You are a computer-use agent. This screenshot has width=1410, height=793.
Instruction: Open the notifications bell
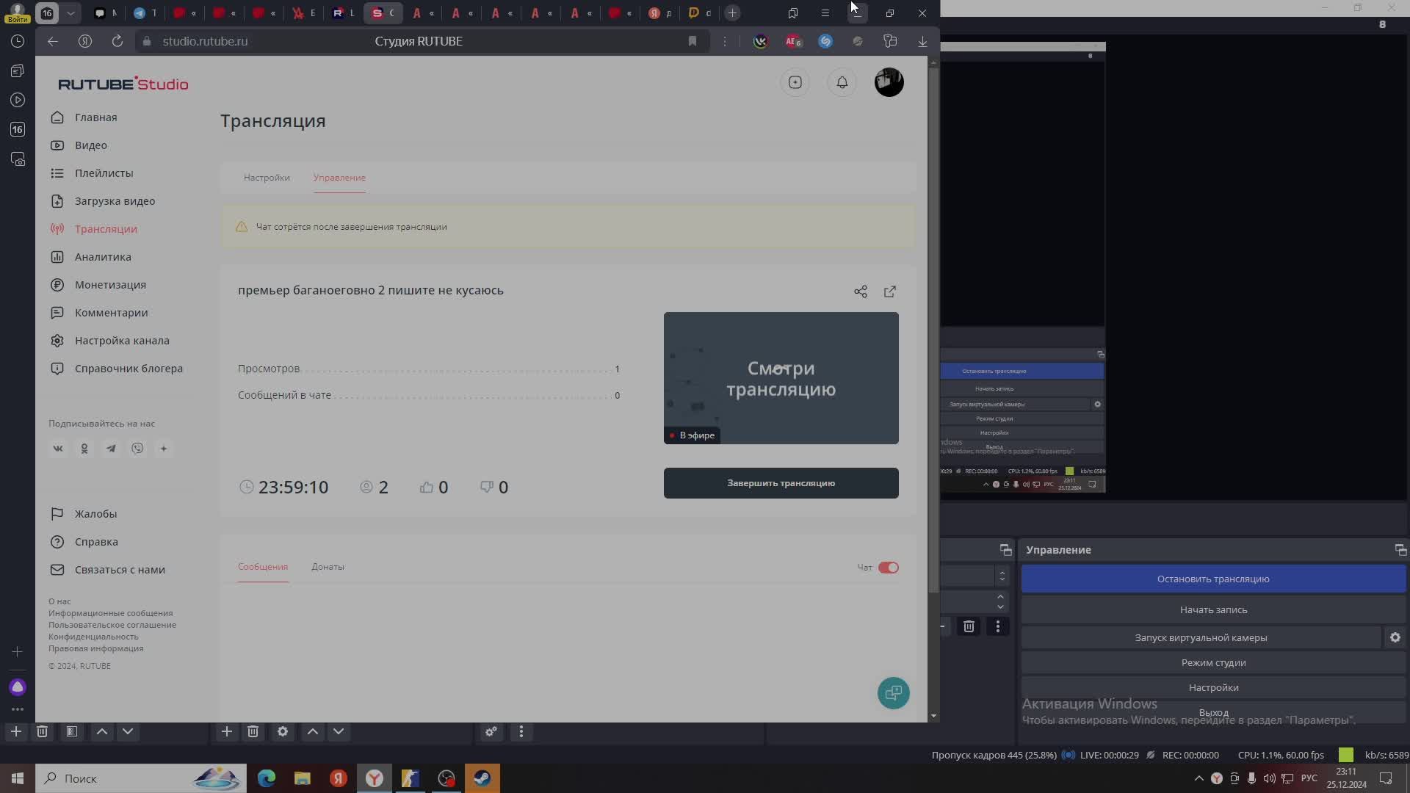point(842,82)
